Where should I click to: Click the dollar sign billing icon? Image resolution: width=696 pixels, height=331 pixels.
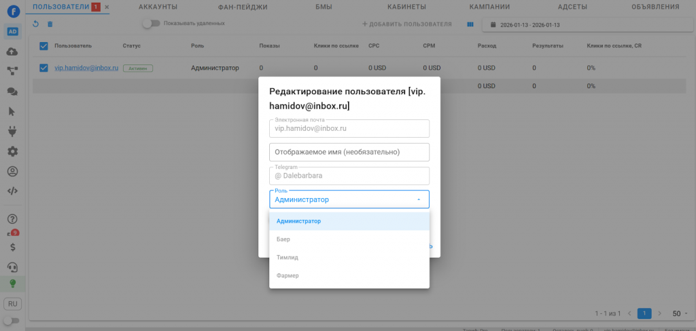pyautogui.click(x=12, y=248)
